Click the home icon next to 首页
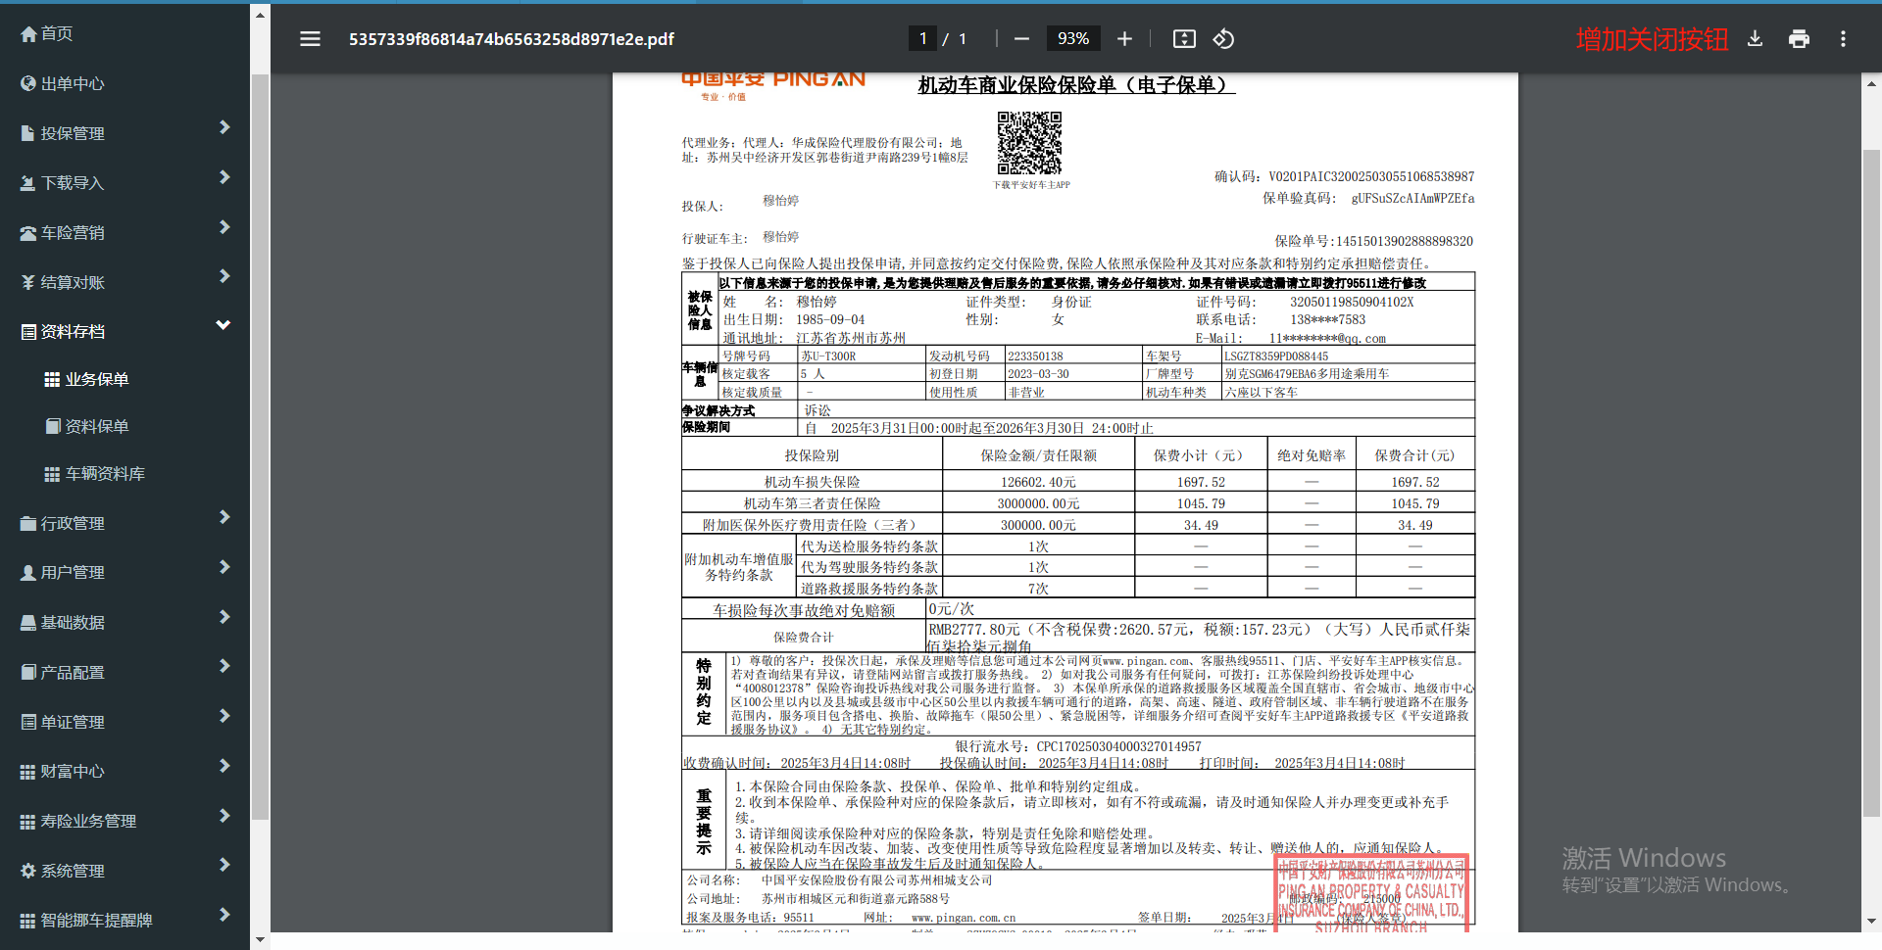 (28, 34)
